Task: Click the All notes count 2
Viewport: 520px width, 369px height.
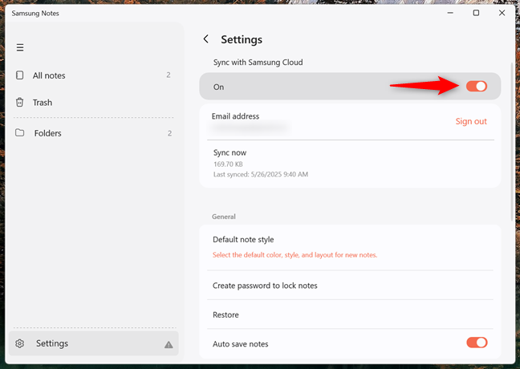Action: [x=169, y=75]
